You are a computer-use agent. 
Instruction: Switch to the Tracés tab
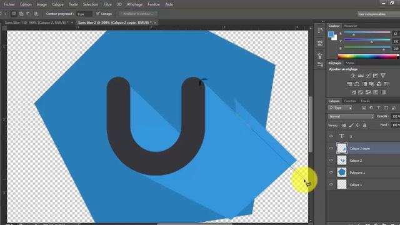click(365, 101)
